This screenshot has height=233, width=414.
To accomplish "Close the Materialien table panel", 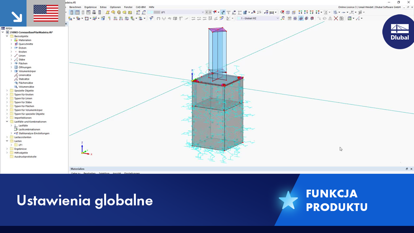I will point(411,169).
